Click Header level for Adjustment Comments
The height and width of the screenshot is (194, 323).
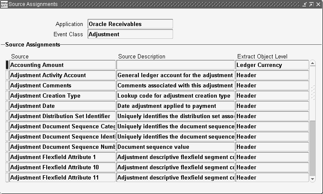pyautogui.click(x=272, y=85)
